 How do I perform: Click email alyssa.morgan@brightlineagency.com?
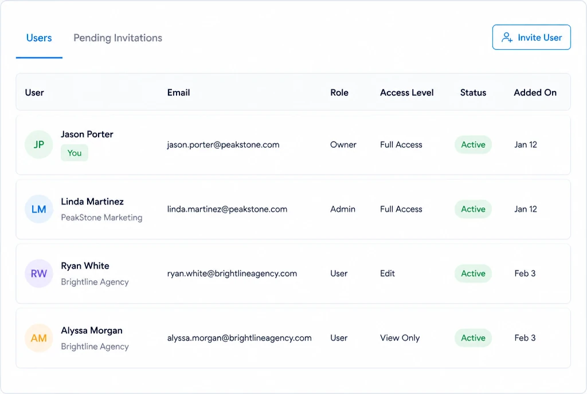point(239,338)
